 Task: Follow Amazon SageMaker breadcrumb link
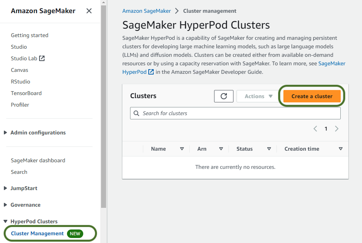146,11
